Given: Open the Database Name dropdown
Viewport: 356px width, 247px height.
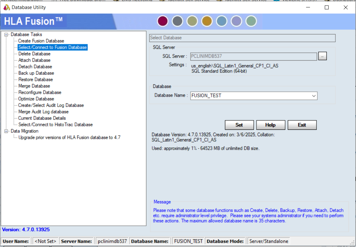Looking at the screenshot, I should (314, 96).
